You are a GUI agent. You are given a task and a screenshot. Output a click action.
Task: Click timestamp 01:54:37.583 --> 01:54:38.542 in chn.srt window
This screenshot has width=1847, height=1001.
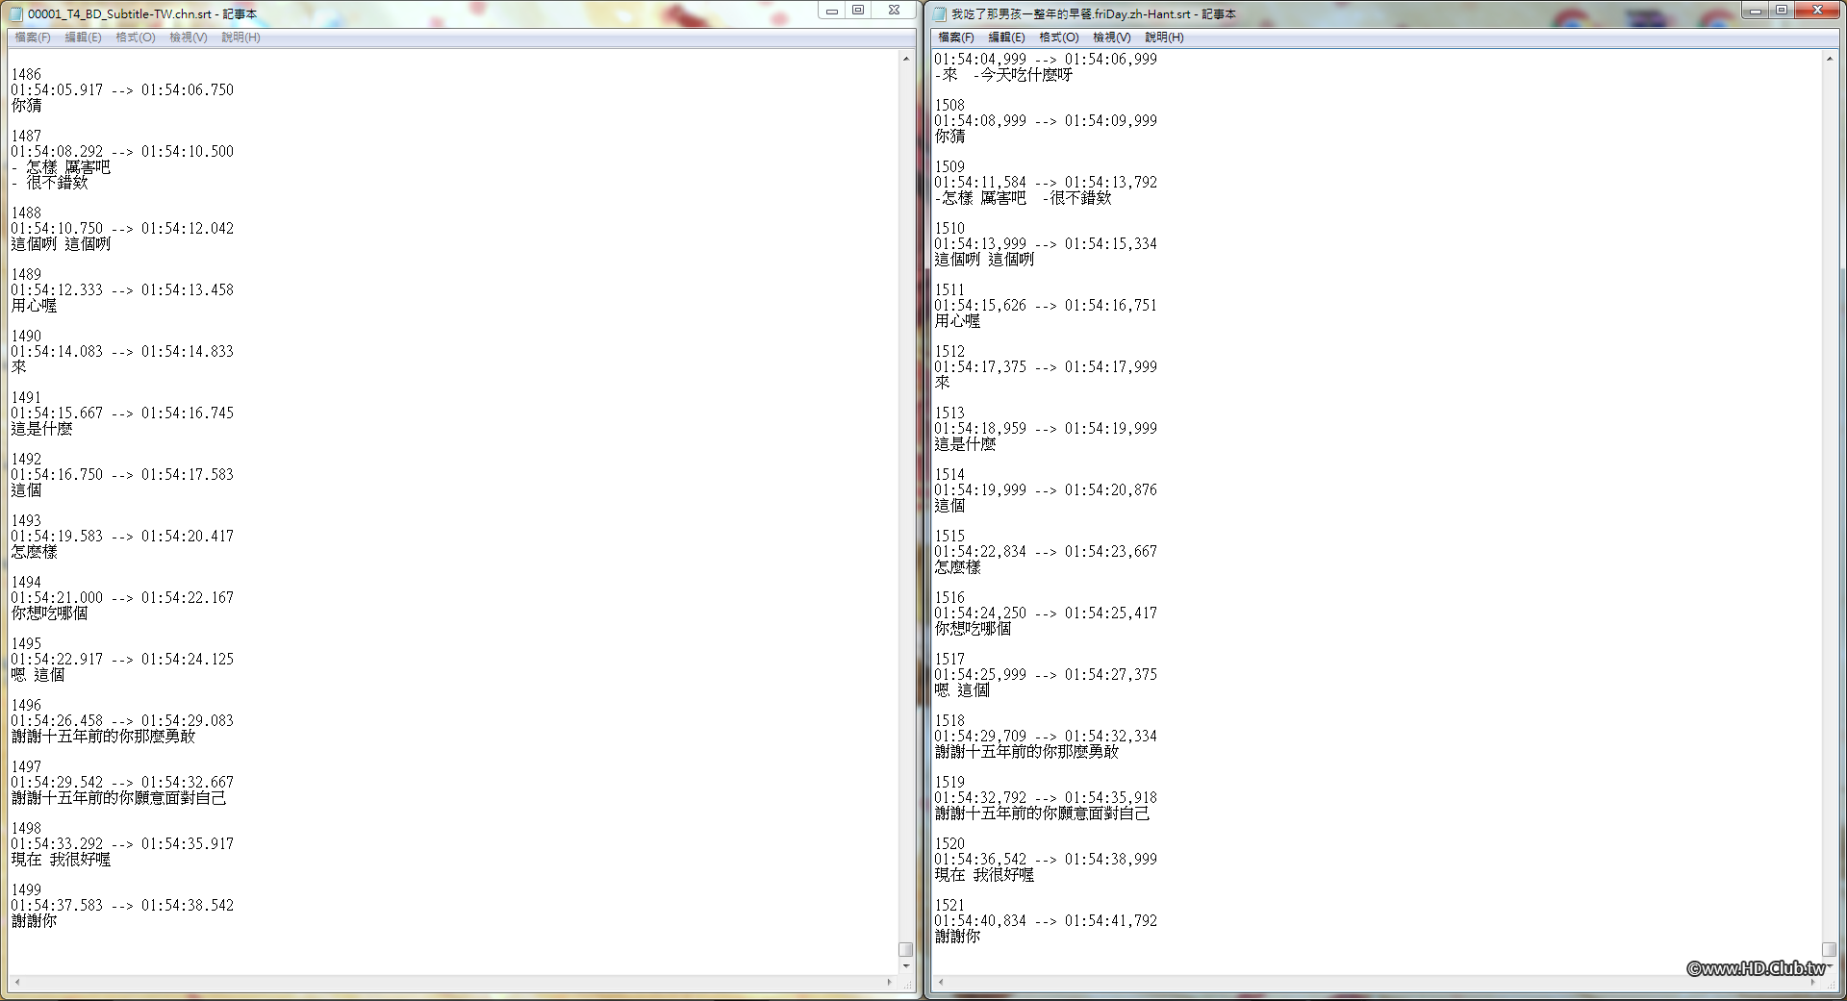[x=122, y=905]
